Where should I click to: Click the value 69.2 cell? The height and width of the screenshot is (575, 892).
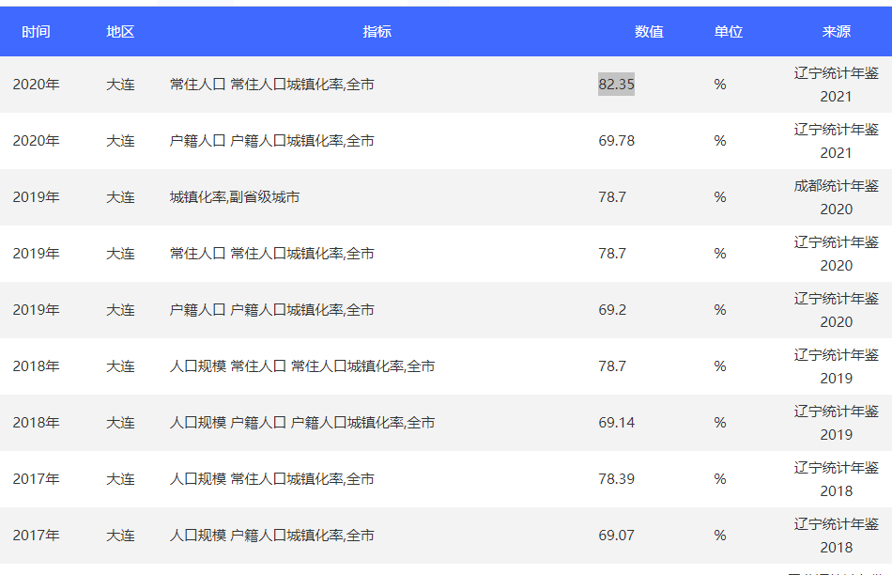point(612,310)
